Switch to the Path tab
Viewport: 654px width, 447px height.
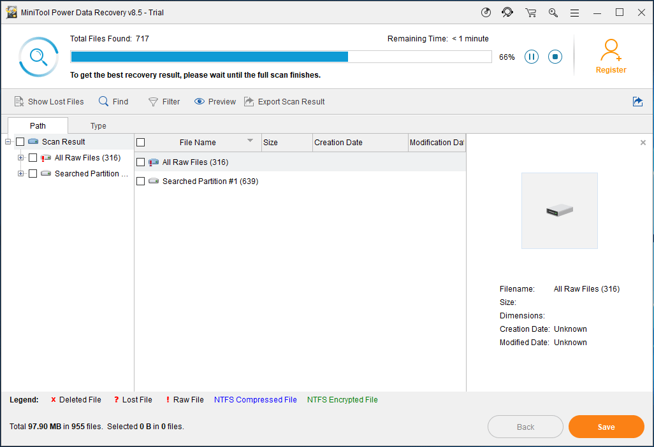tap(38, 126)
